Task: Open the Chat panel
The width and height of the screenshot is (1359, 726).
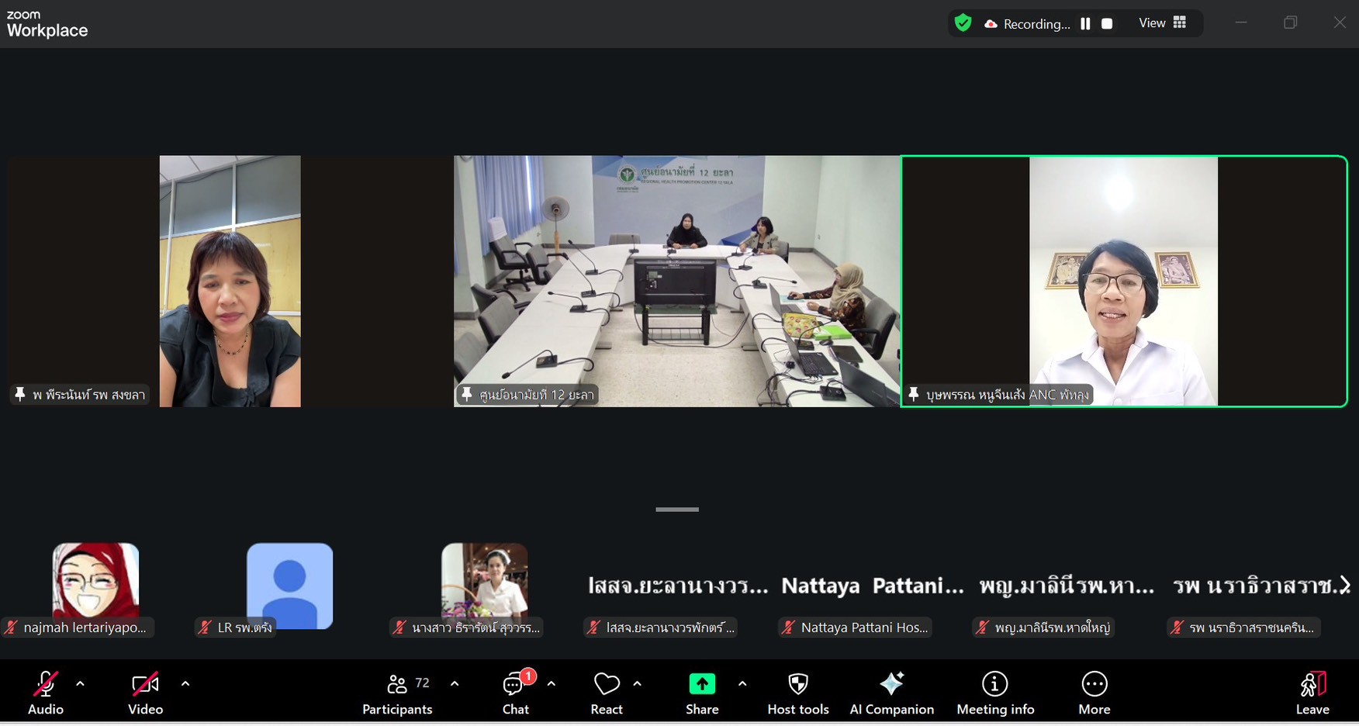Action: [515, 693]
